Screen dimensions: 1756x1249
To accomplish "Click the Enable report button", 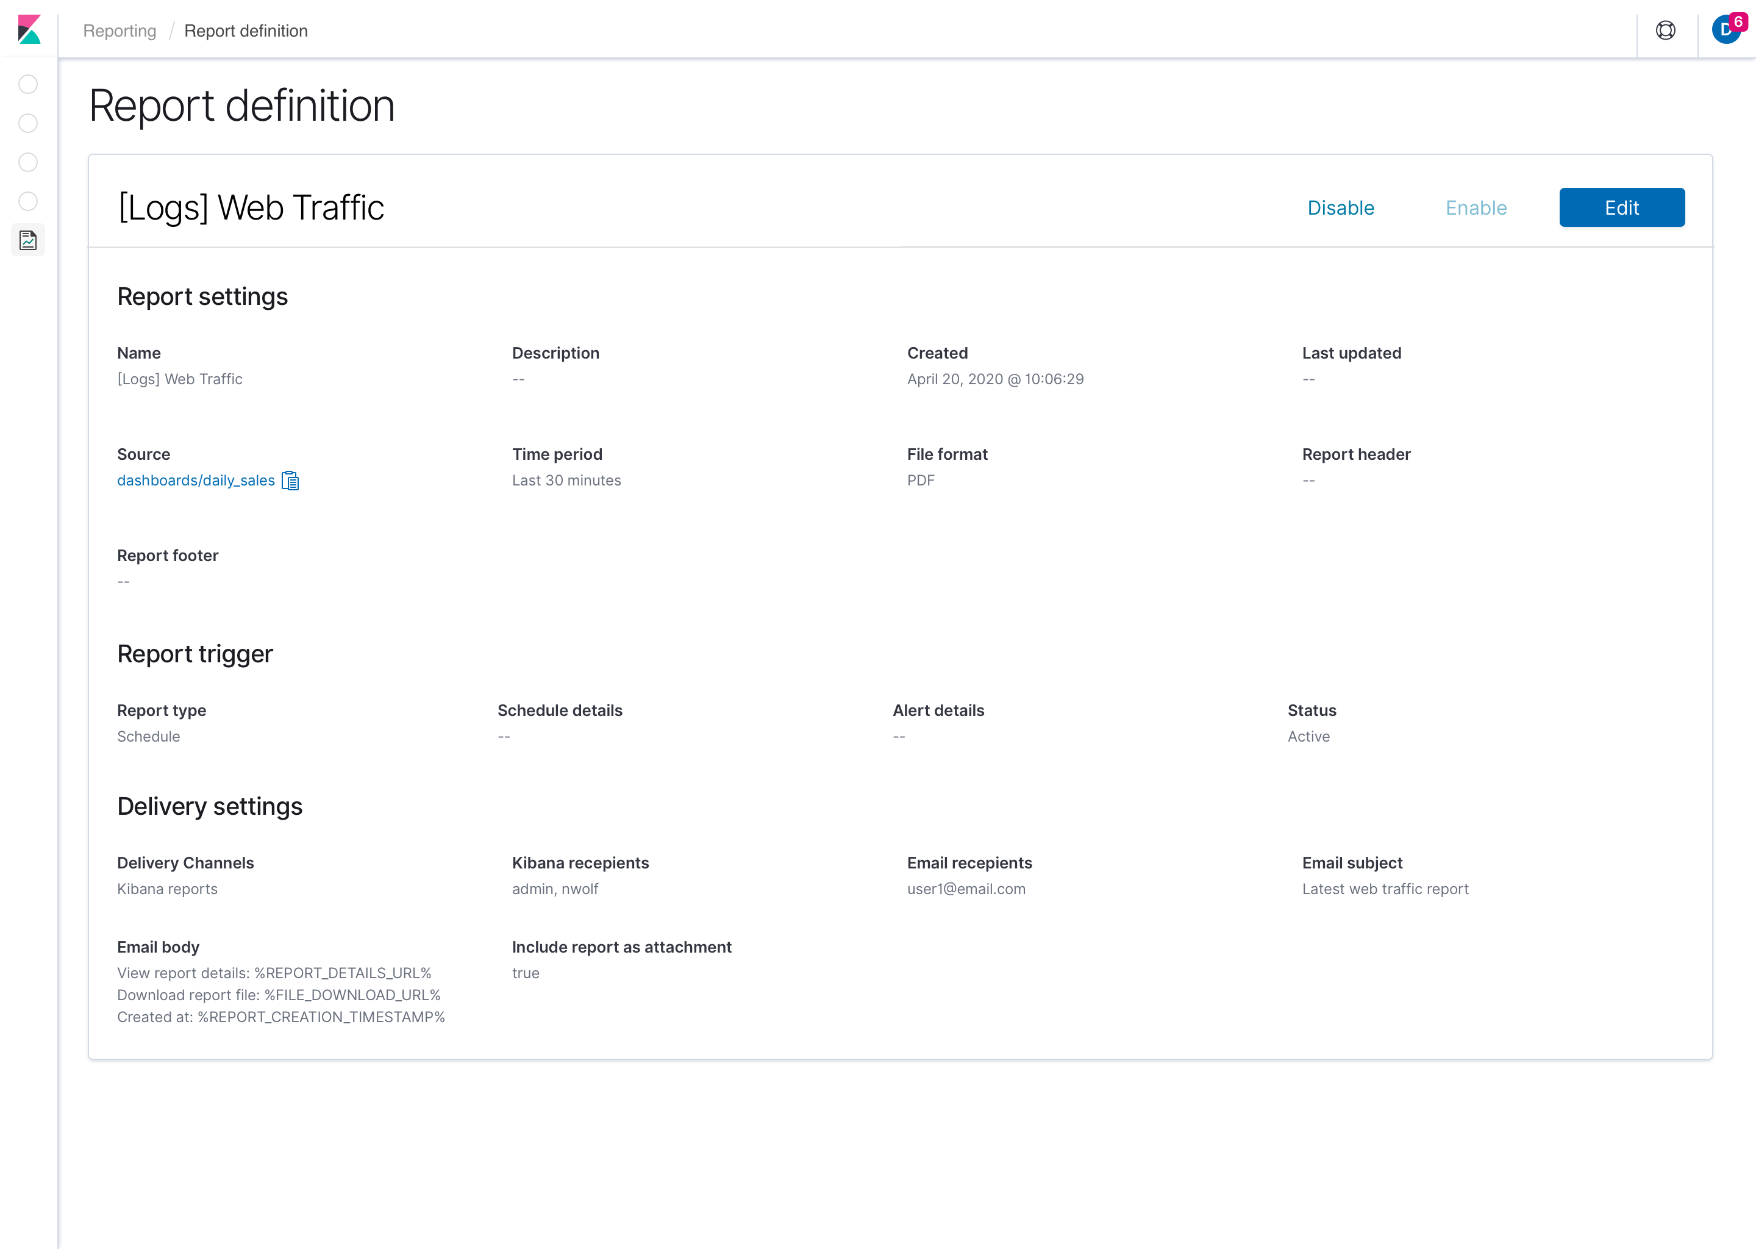I will (1476, 207).
